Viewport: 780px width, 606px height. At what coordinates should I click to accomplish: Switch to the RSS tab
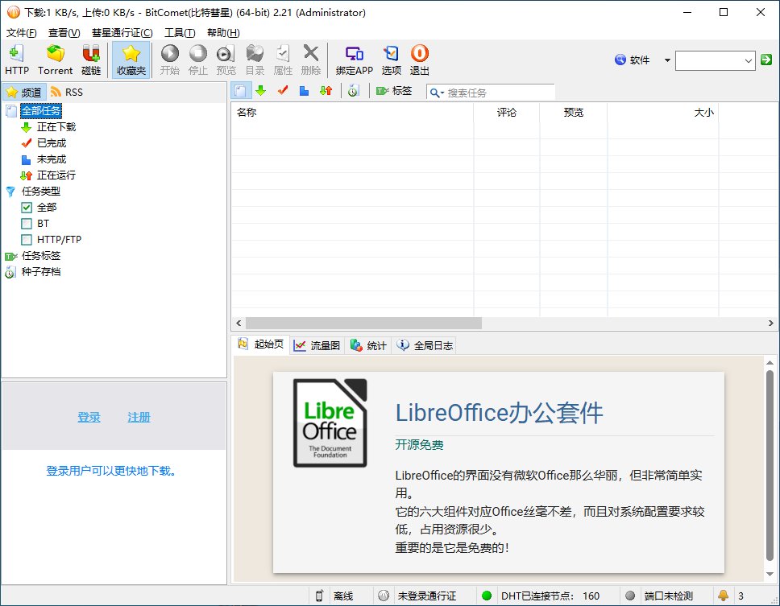[x=67, y=93]
